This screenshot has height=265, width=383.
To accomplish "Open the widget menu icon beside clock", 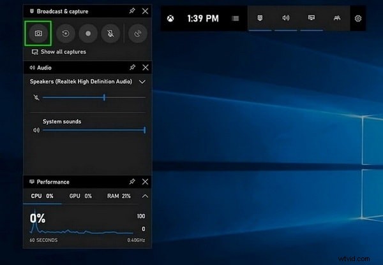I will tap(235, 18).
